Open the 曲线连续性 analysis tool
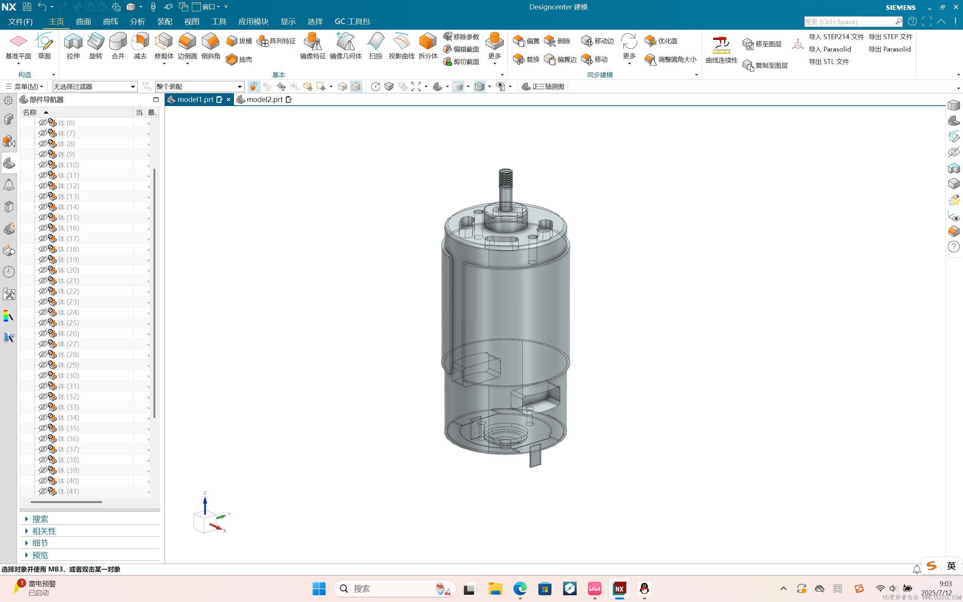Image resolution: width=963 pixels, height=602 pixels. pos(721,50)
